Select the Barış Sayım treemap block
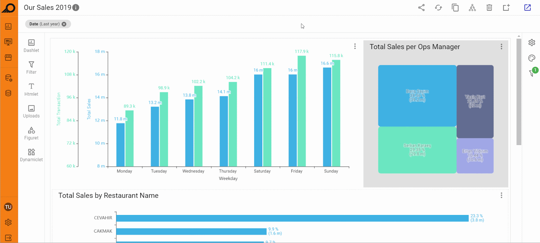Image resolution: width=540 pixels, height=243 pixels. click(x=417, y=96)
